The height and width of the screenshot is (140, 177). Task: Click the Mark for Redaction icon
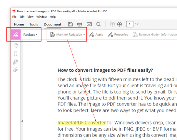pos(53,35)
